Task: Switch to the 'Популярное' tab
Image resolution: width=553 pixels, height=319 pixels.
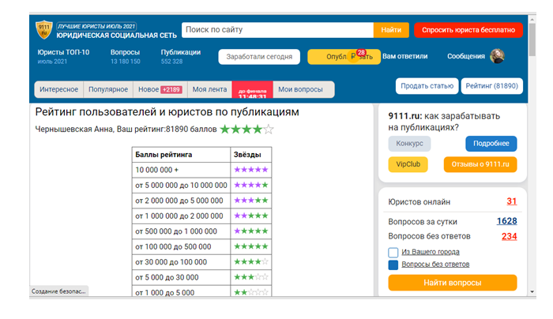Action: pos(108,89)
